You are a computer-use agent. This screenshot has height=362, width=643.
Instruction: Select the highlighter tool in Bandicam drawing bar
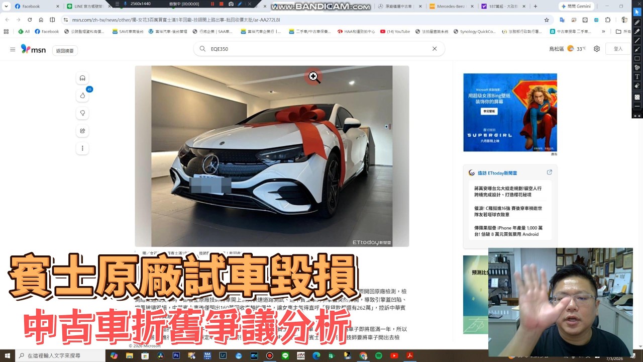637,31
